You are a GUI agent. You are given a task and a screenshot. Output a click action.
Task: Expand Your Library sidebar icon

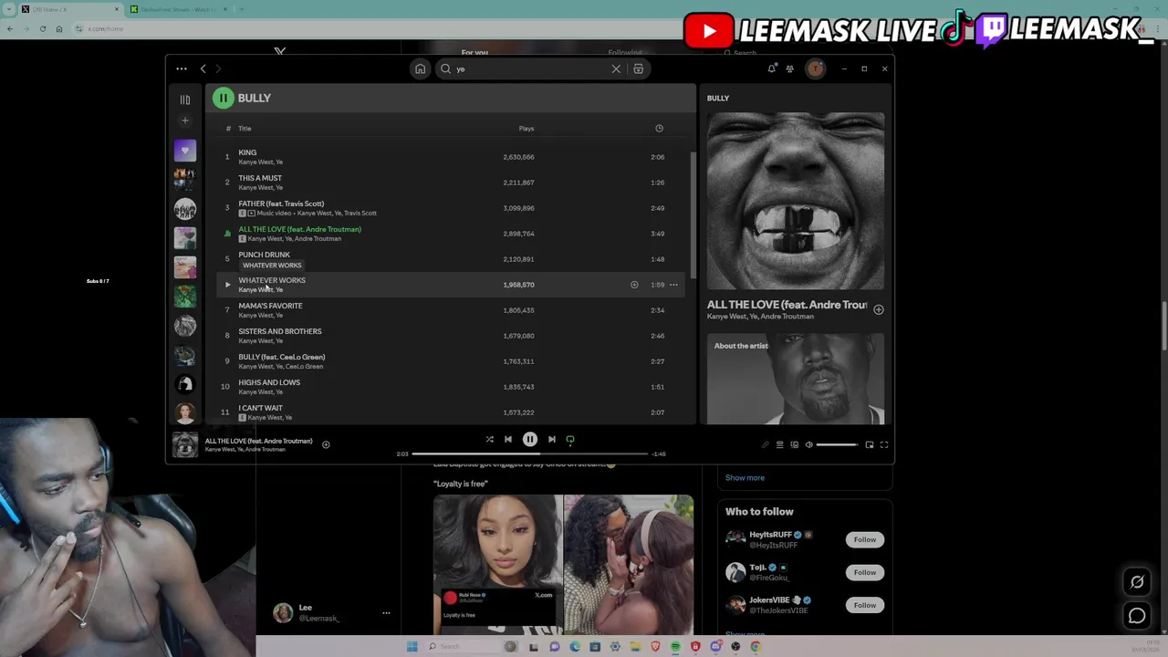pyautogui.click(x=185, y=99)
